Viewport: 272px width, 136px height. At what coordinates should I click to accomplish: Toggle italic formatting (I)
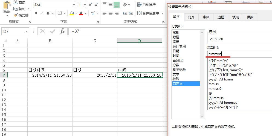coord(42,13)
